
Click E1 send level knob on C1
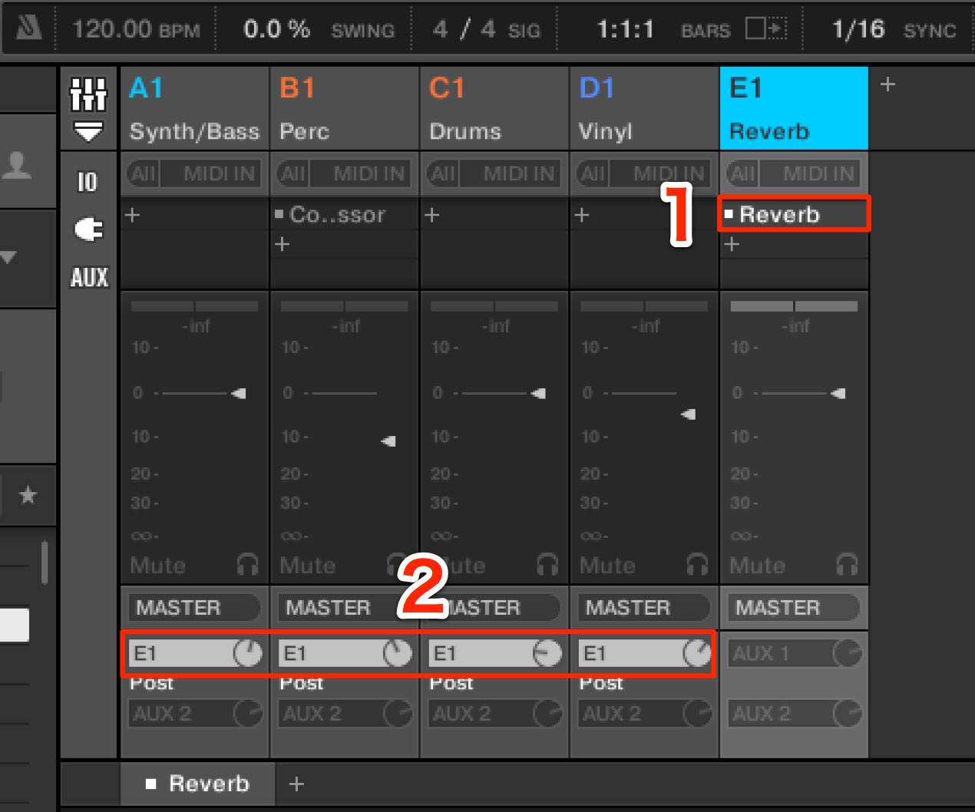[547, 653]
